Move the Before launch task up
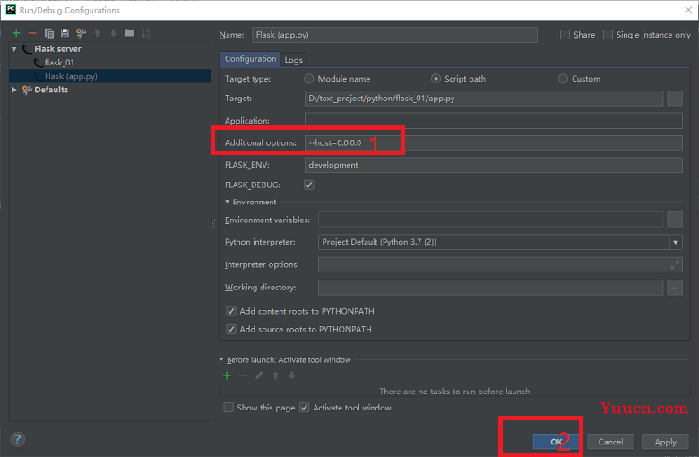 coord(275,375)
